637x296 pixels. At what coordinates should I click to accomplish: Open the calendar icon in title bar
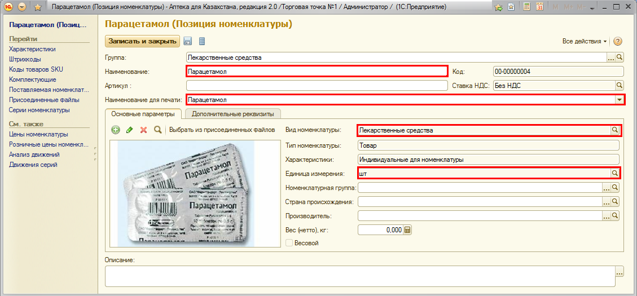pyautogui.click(x=539, y=7)
